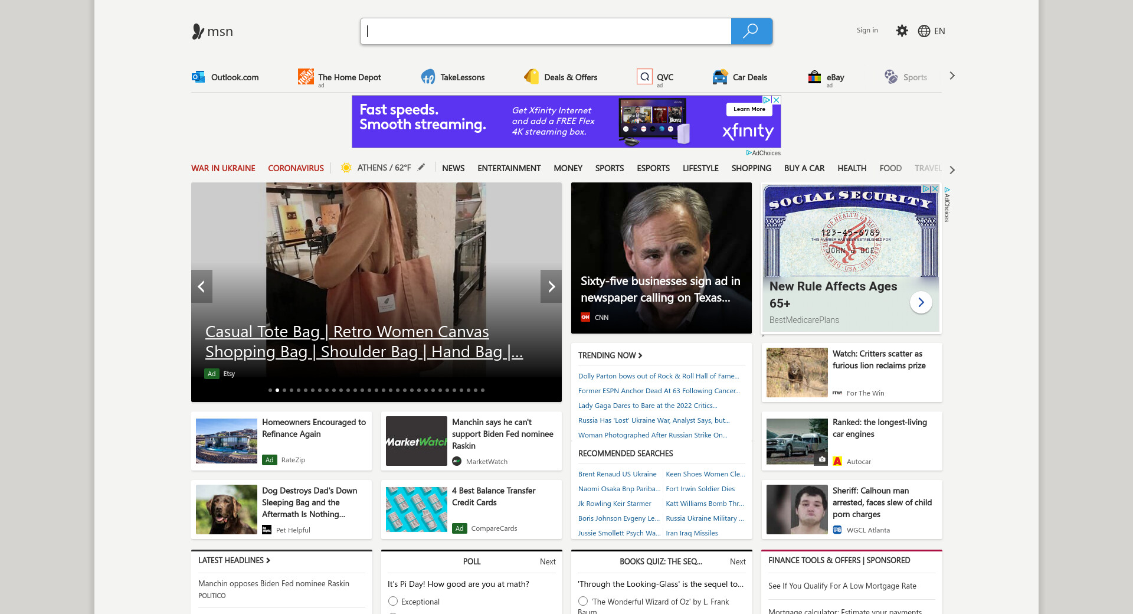Open the ENTERTAINMENT menu tab

509,168
